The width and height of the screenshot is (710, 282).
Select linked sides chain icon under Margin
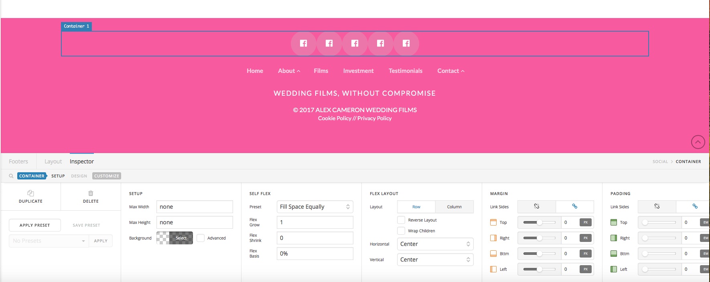pyautogui.click(x=575, y=206)
